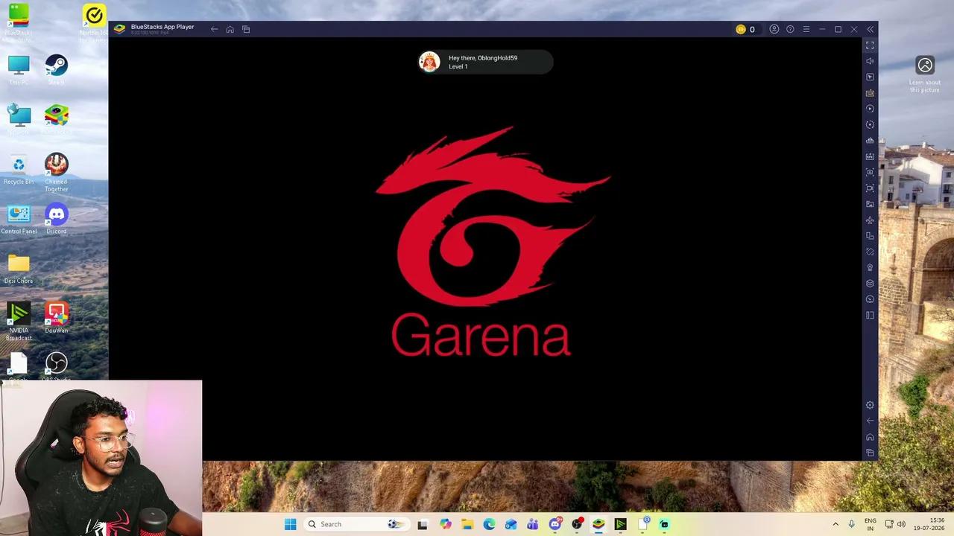Show hidden system tray icons
The height and width of the screenshot is (536, 954).
(x=835, y=524)
